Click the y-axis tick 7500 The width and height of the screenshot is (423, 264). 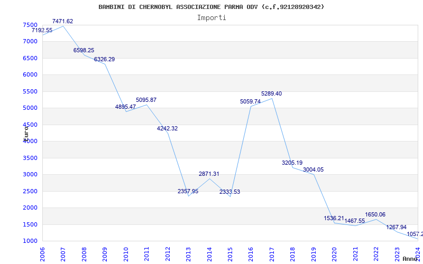point(30,25)
